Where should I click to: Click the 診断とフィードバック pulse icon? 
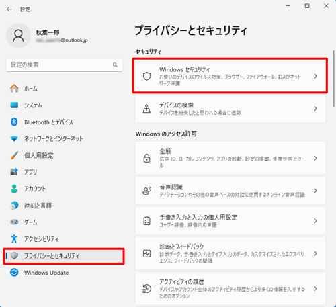tap(146, 253)
